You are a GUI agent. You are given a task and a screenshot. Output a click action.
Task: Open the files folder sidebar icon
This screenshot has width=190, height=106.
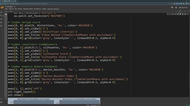[1, 26]
